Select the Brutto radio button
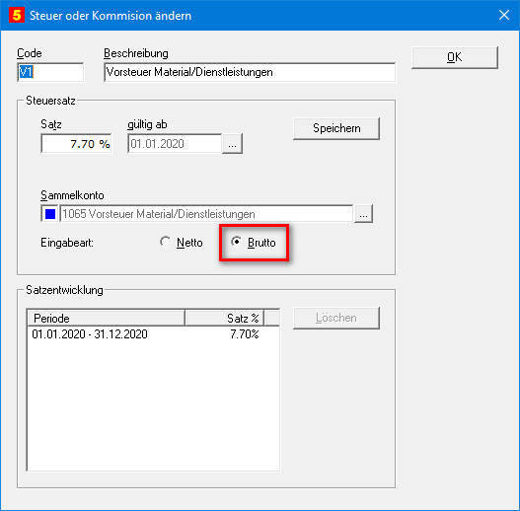Image resolution: width=520 pixels, height=511 pixels. pyautogui.click(x=254, y=243)
